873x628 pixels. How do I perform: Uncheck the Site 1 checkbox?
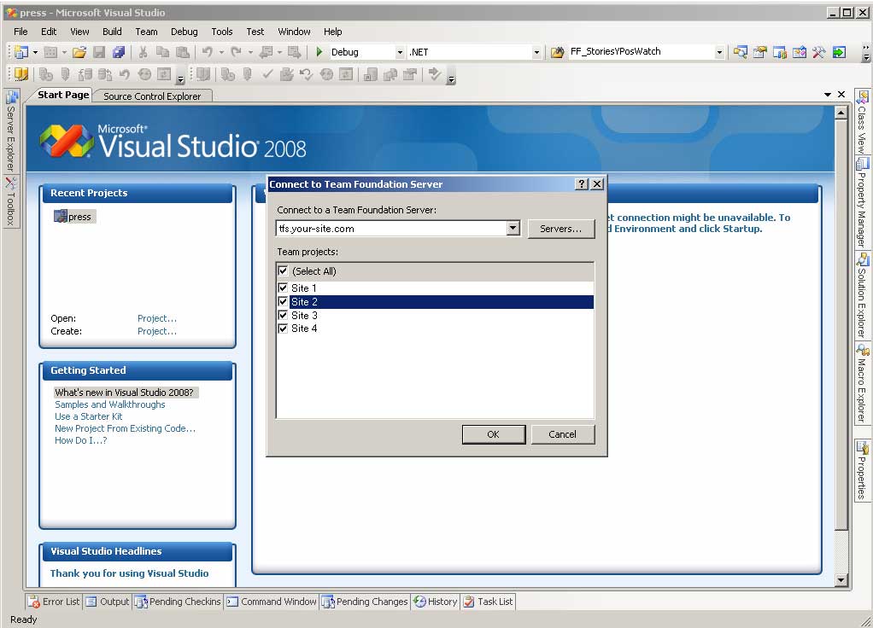tap(283, 288)
